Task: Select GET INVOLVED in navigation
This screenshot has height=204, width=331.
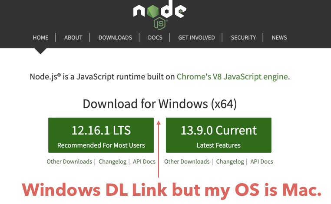Action: [x=196, y=38]
